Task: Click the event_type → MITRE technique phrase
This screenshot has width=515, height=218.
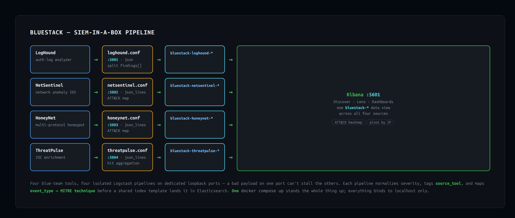Action: click(x=63, y=191)
